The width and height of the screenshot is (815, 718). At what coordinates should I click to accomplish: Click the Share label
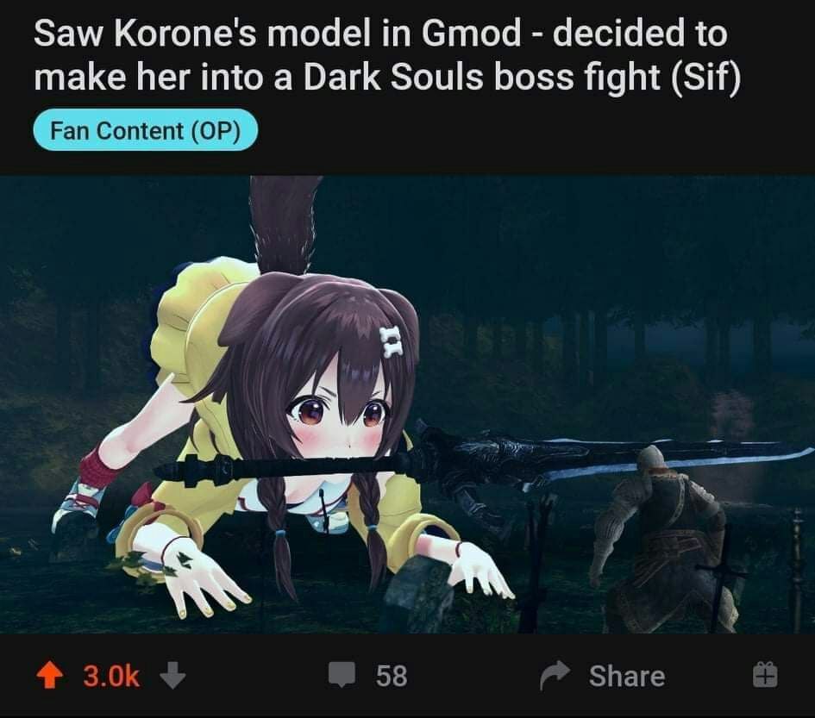[627, 676]
